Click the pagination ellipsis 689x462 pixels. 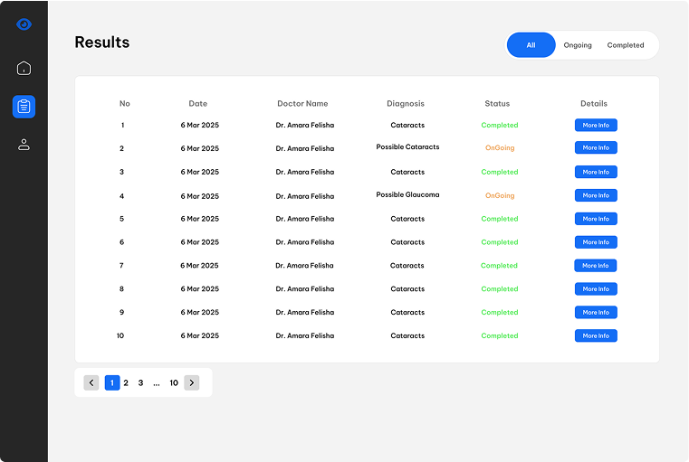(157, 384)
